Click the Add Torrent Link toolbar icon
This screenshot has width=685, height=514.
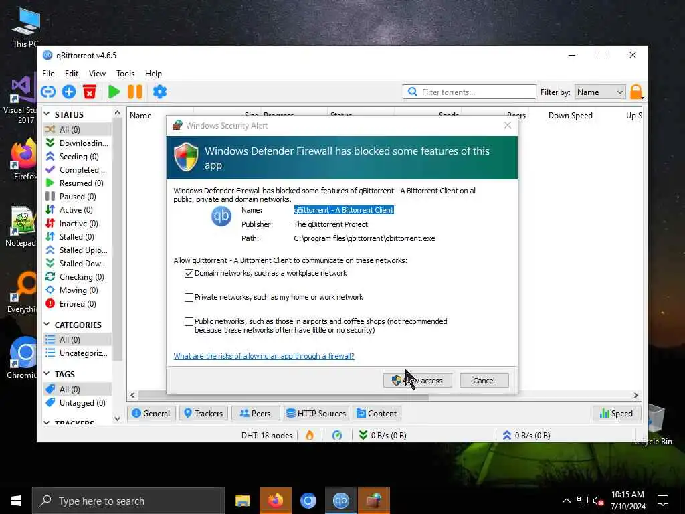point(48,92)
